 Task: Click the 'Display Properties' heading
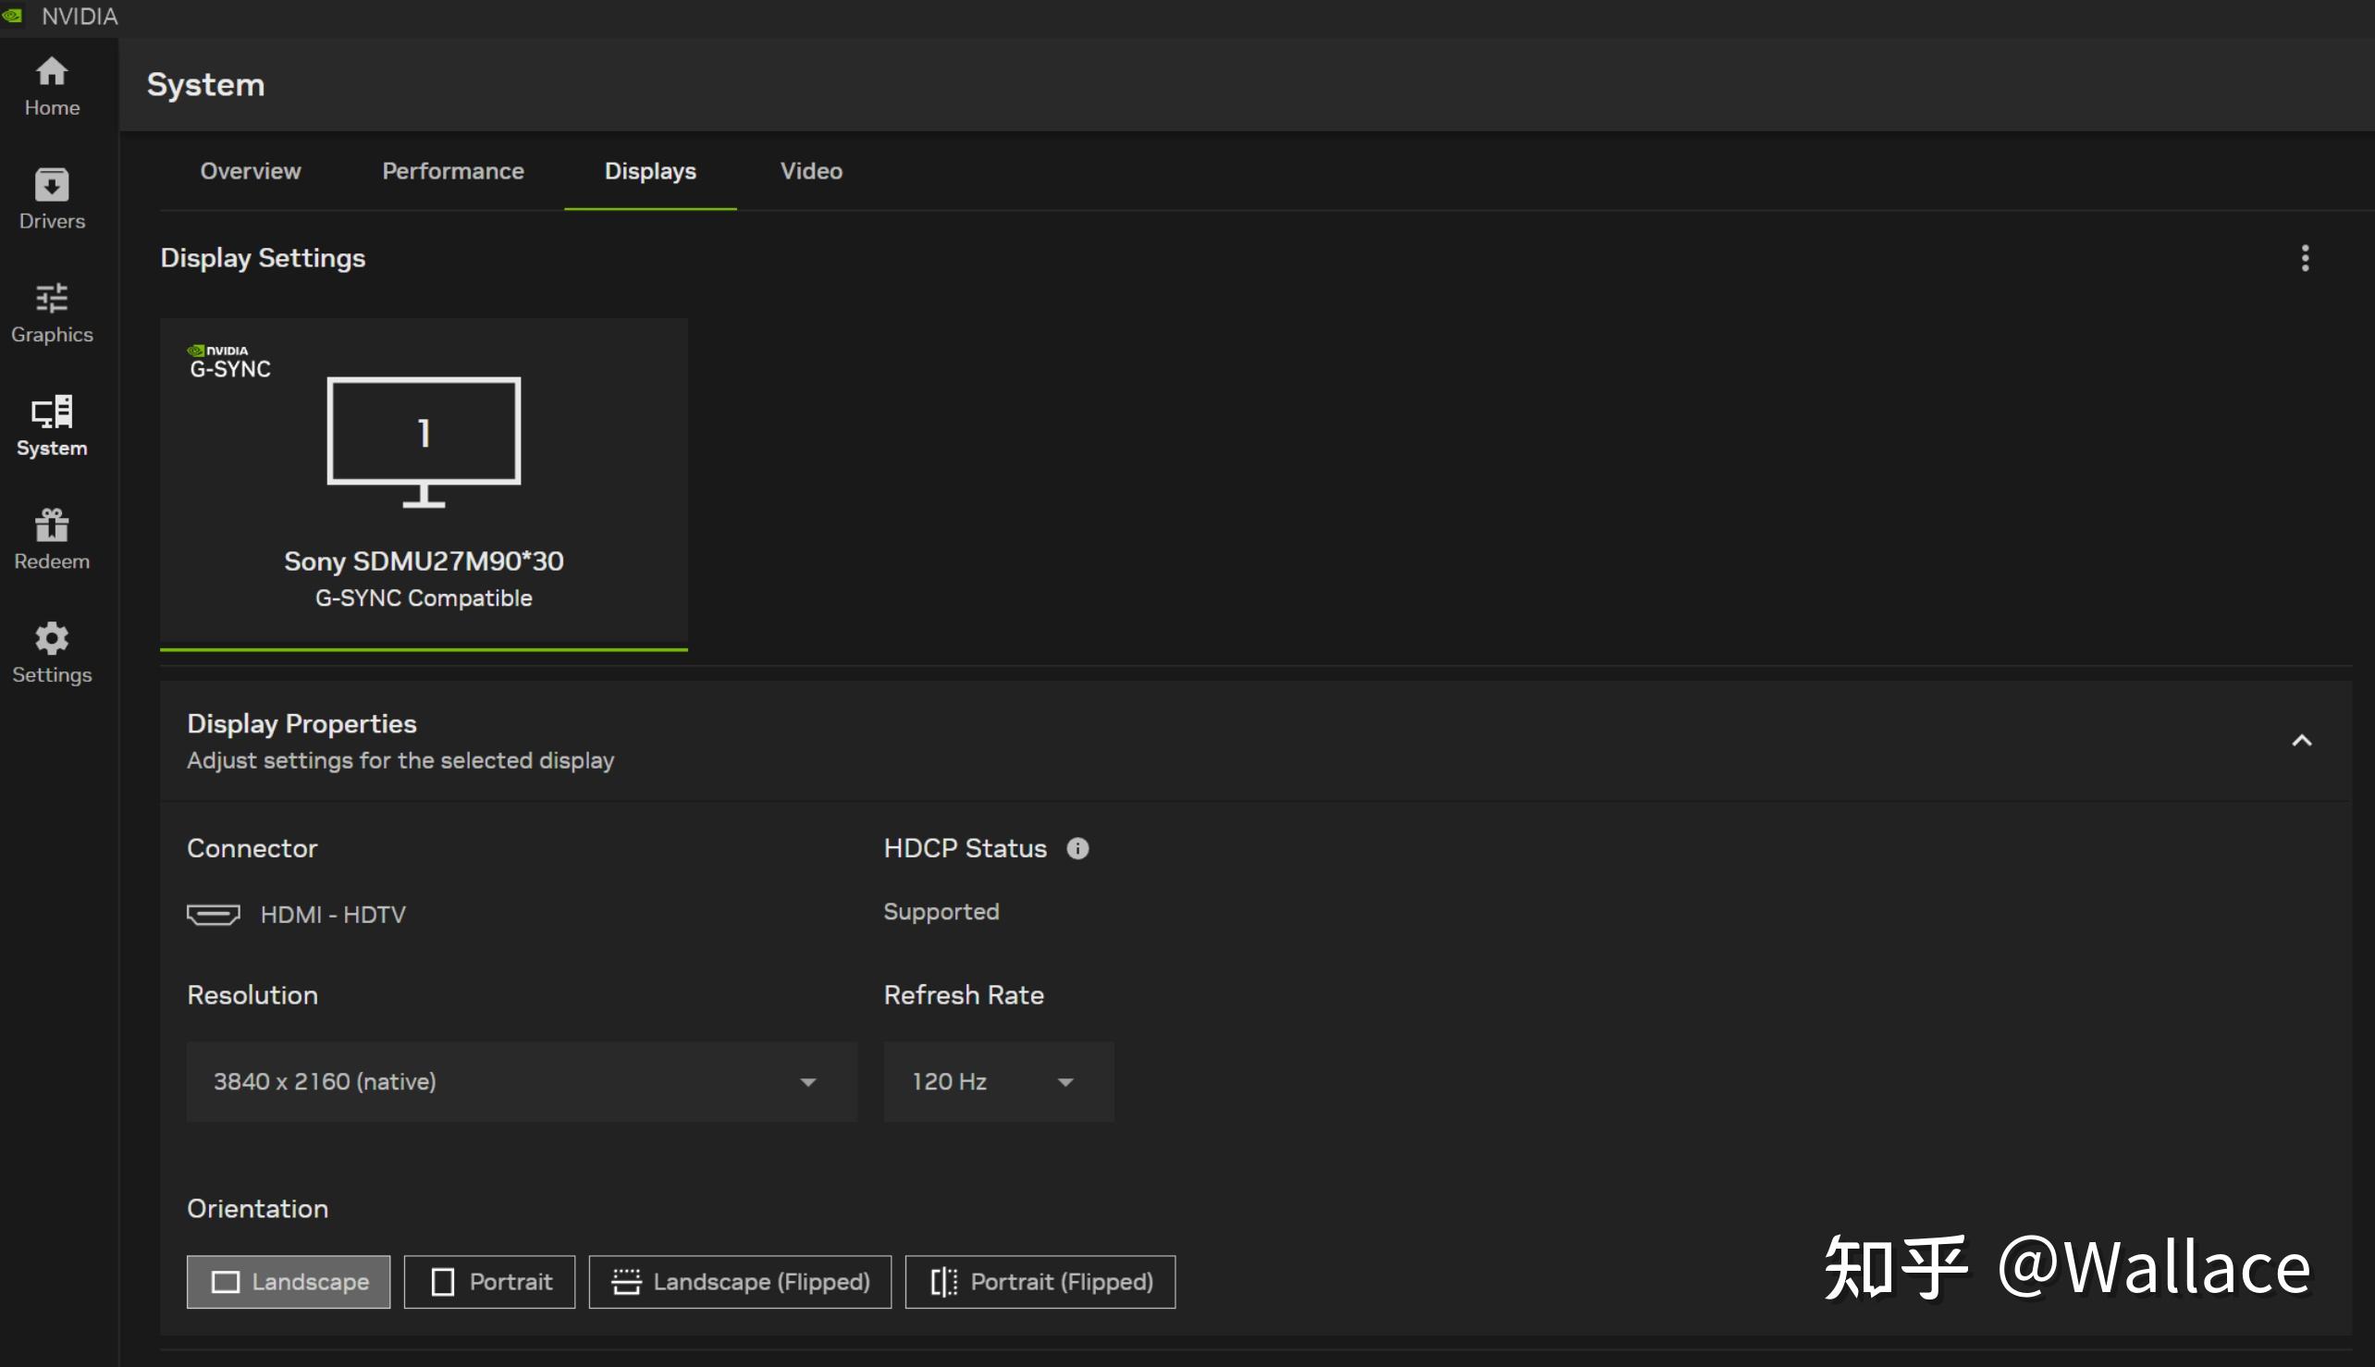pos(301,724)
